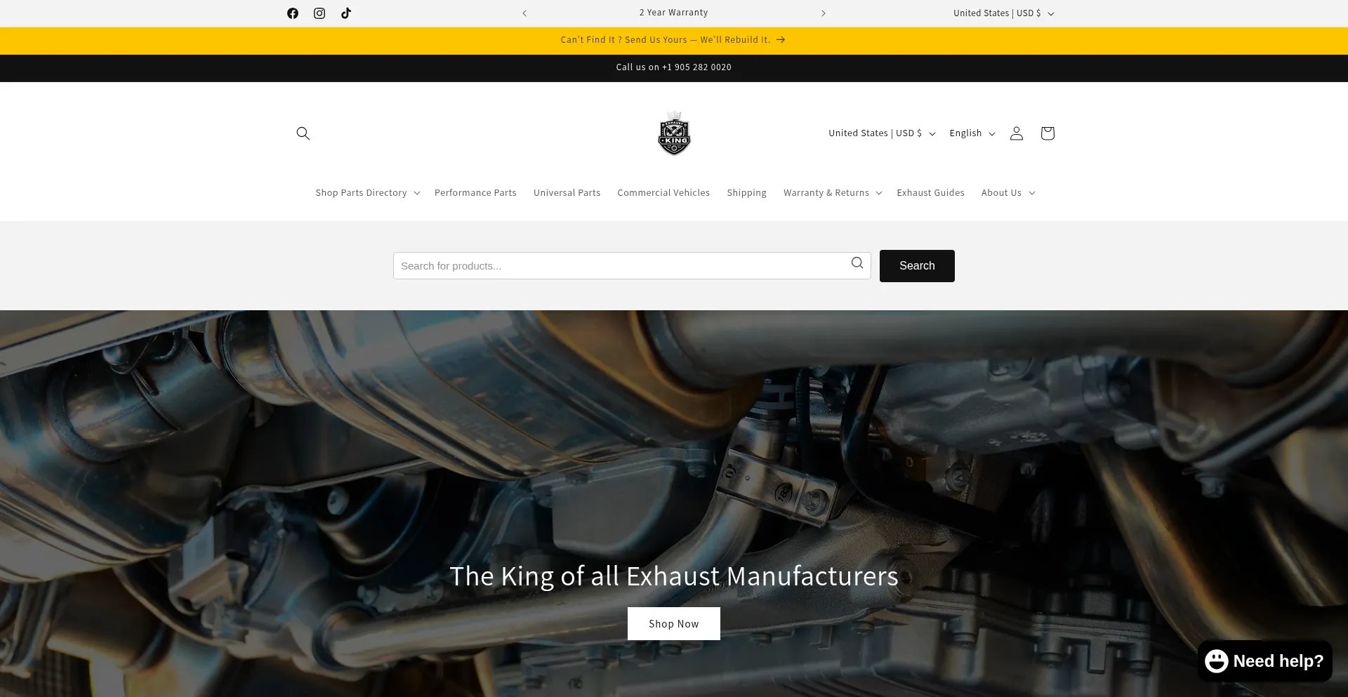Viewport: 1348px width, 697px height.
Task: Expand the About Us menu
Action: coord(1008,193)
